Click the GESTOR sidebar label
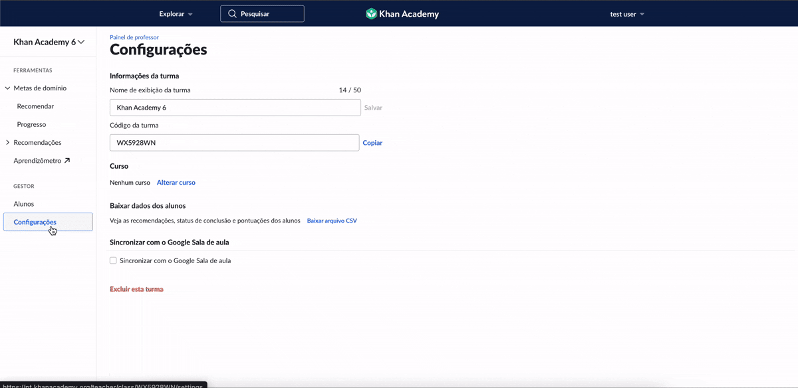Viewport: 798px width, 388px height. 24,186
